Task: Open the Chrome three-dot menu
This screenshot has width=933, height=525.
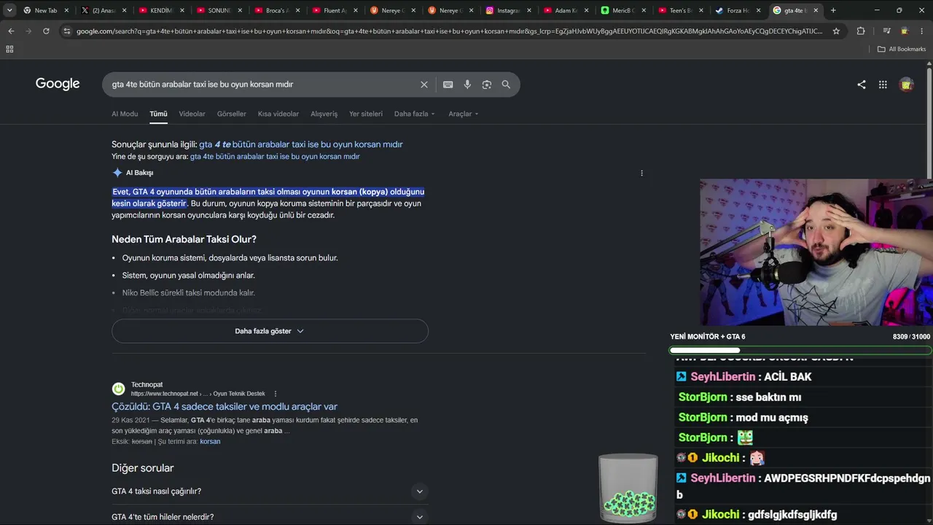Action: (922, 31)
